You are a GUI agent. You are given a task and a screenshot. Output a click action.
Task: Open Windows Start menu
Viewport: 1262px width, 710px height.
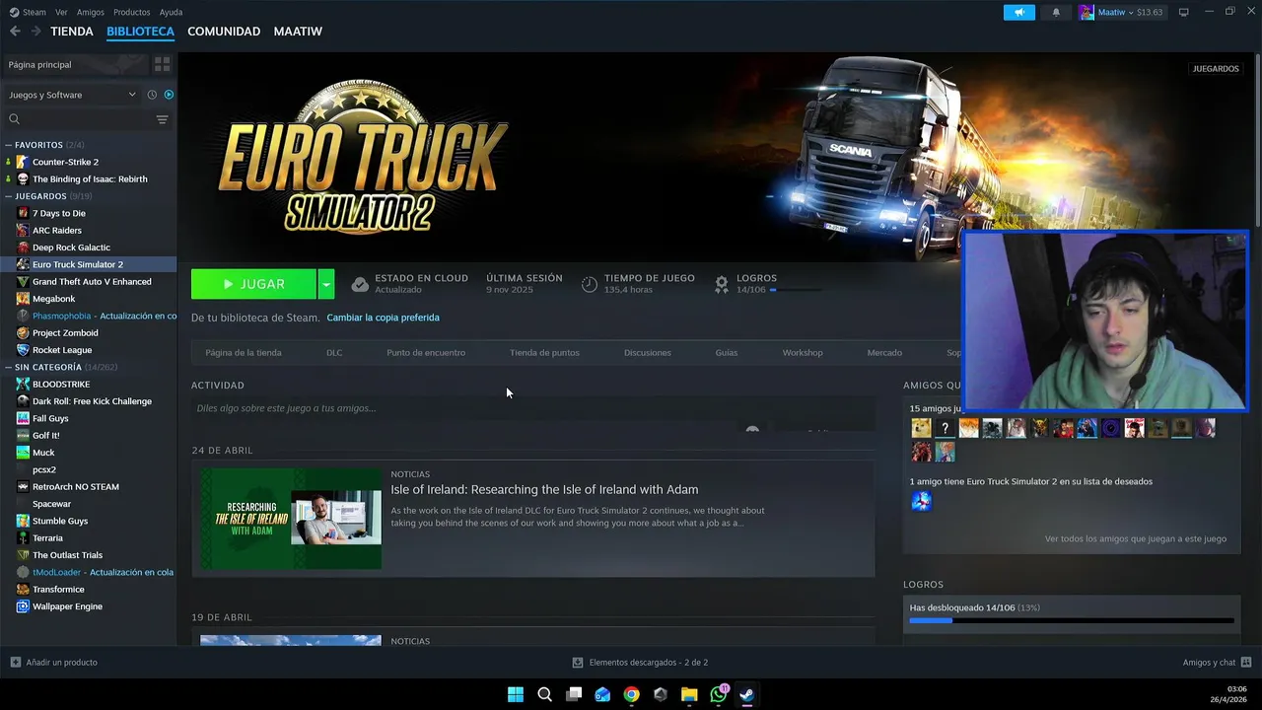click(516, 694)
